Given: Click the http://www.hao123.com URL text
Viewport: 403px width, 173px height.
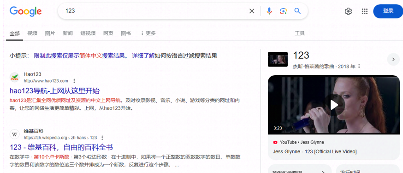Looking at the screenshot, I should coord(46,81).
